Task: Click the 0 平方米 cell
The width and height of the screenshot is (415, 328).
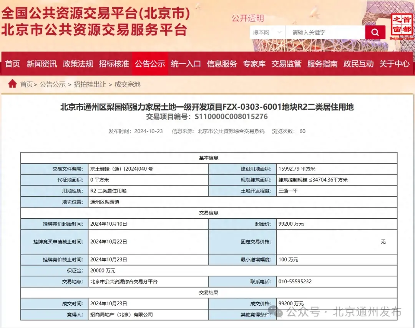Action: [x=148, y=180]
